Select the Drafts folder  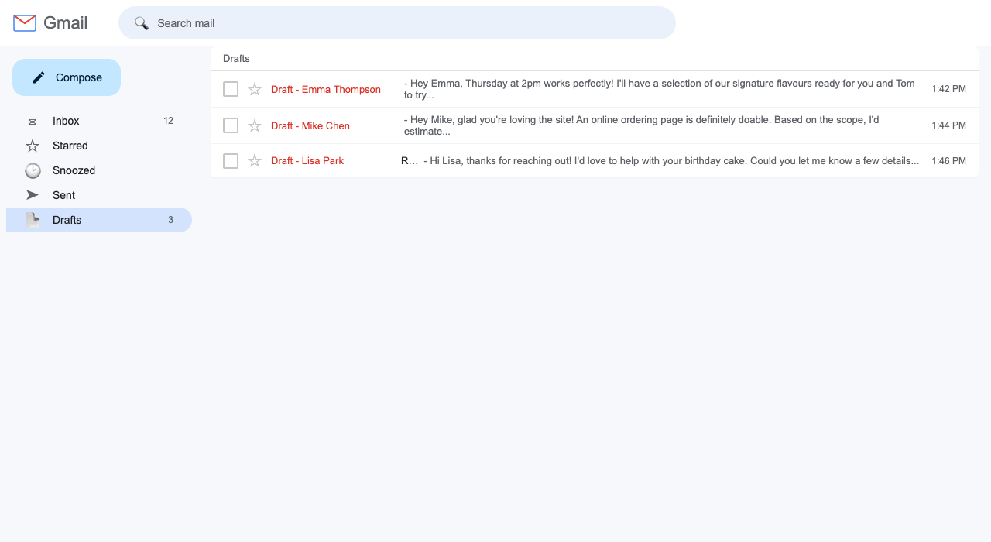coord(99,220)
